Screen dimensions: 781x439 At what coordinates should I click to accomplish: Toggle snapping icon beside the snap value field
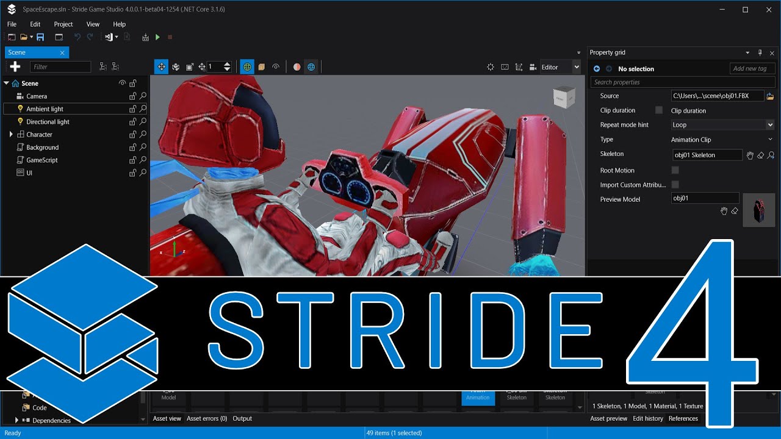tap(202, 67)
